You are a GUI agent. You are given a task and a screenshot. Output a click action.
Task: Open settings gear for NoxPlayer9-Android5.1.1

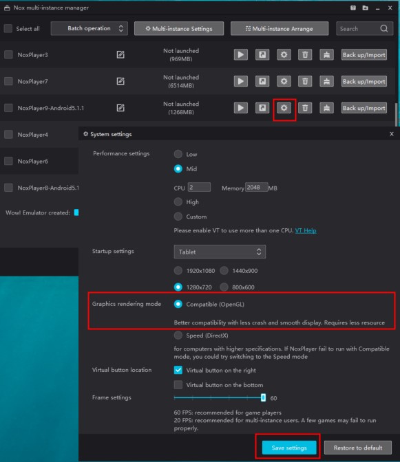[x=284, y=108]
